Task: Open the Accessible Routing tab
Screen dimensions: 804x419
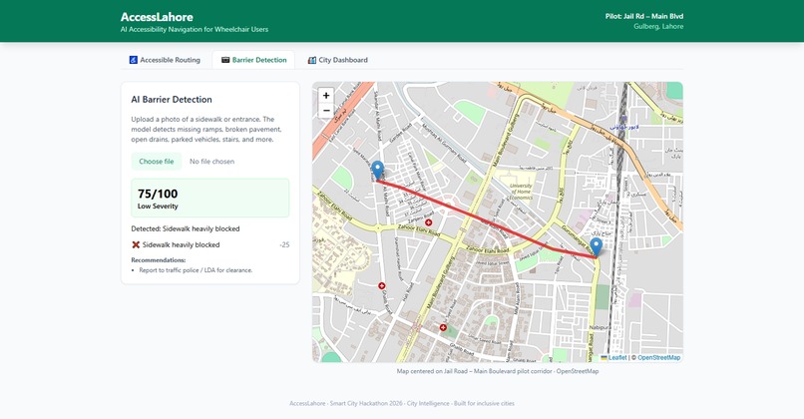Action: point(165,60)
